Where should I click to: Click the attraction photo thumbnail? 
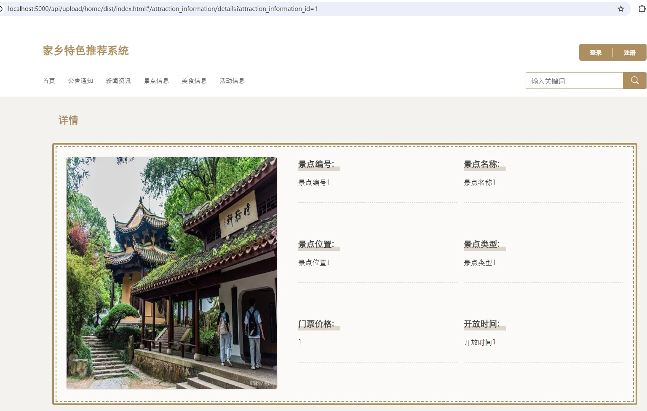(x=172, y=272)
